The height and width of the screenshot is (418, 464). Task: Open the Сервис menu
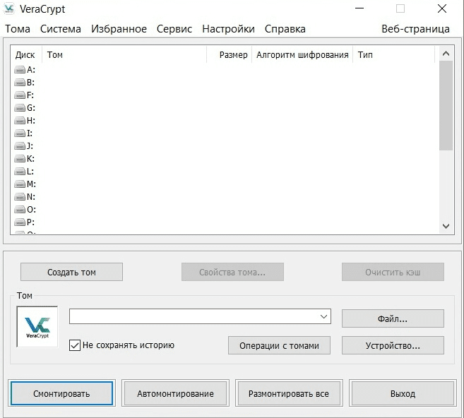tap(174, 29)
